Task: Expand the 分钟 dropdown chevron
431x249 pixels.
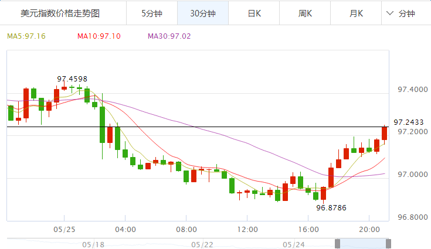Action: pos(391,13)
